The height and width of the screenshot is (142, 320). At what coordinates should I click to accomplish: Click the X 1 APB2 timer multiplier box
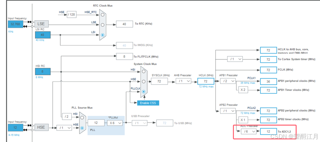click(x=243, y=120)
